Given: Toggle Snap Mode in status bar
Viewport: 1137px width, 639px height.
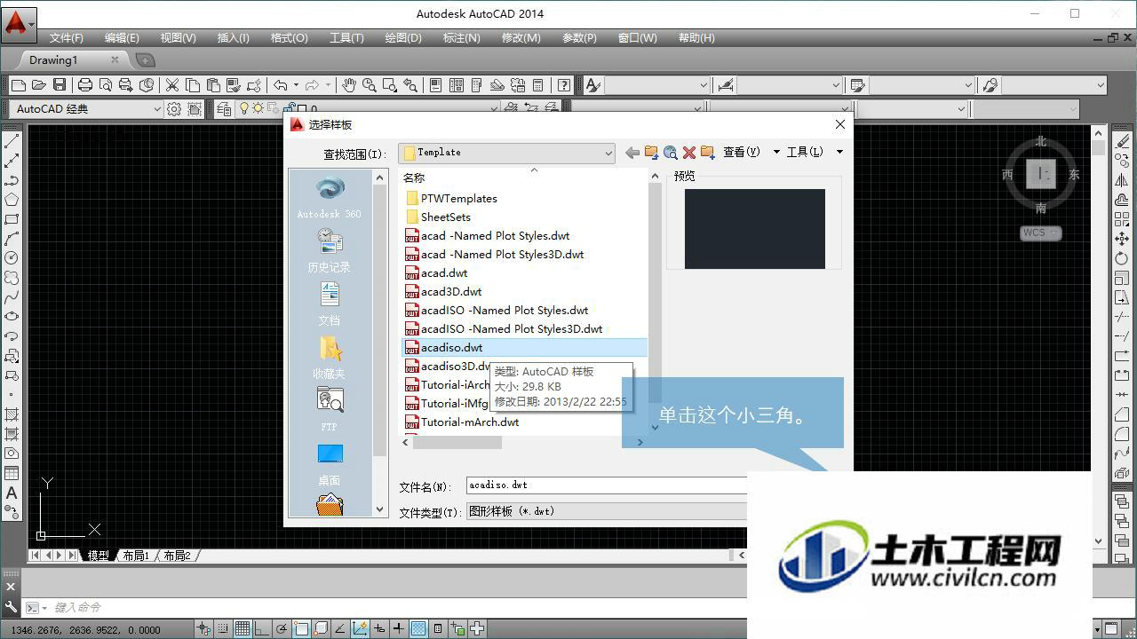Looking at the screenshot, I should [x=223, y=629].
